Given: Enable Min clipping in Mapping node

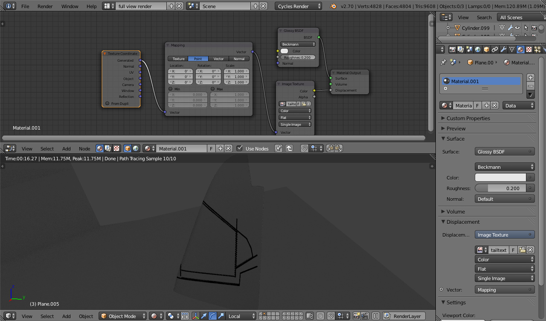Looking at the screenshot, I should click(171, 89).
